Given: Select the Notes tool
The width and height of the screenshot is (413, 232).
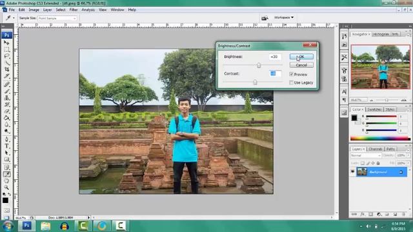Looking at the screenshot, I should [6, 168].
